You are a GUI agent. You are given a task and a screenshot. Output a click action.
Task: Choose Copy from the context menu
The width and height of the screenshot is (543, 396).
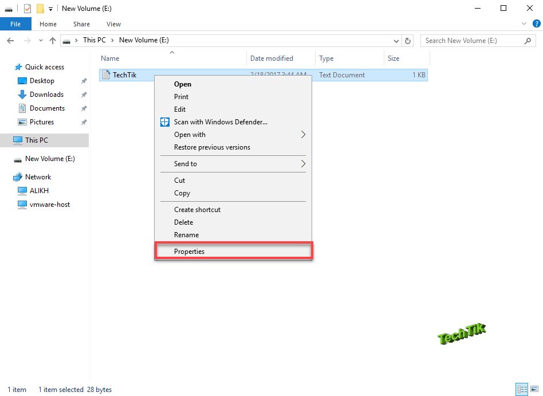233,193
